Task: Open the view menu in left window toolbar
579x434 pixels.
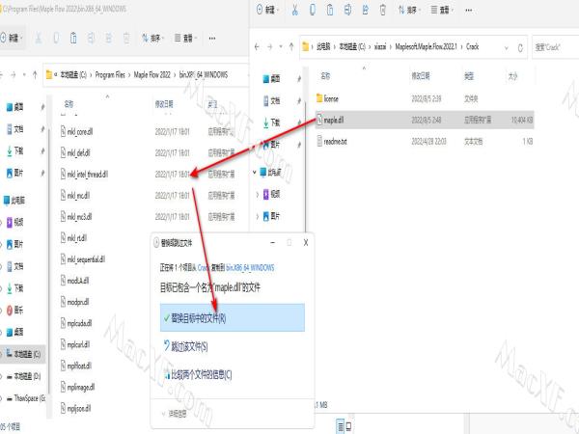Action: click(x=185, y=38)
